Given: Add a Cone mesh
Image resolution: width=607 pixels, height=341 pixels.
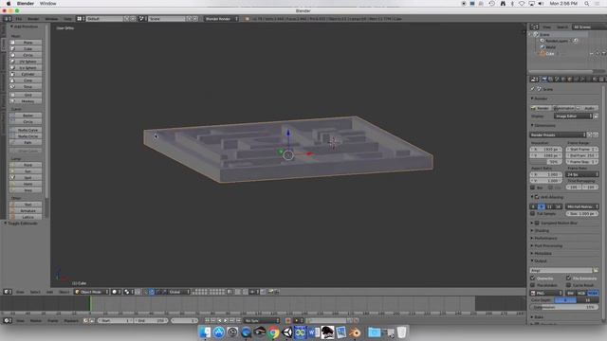Looking at the screenshot, I should click(x=26, y=81).
